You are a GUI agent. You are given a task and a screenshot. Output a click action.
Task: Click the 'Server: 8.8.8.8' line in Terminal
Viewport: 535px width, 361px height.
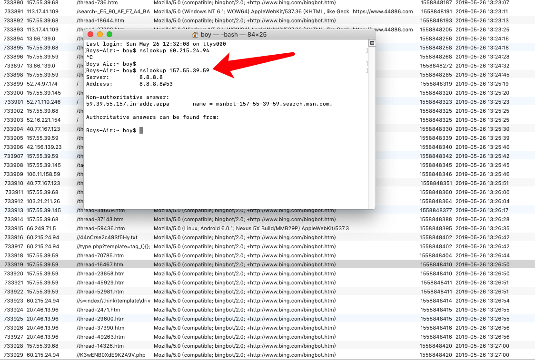[125, 77]
